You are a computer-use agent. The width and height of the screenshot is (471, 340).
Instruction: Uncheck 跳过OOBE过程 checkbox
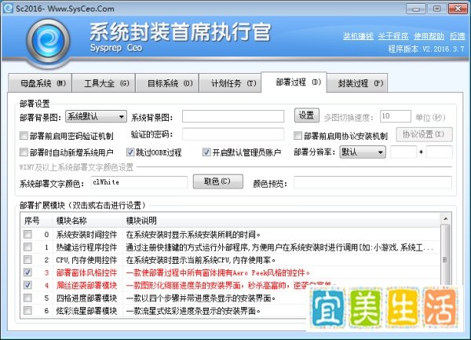(x=130, y=152)
